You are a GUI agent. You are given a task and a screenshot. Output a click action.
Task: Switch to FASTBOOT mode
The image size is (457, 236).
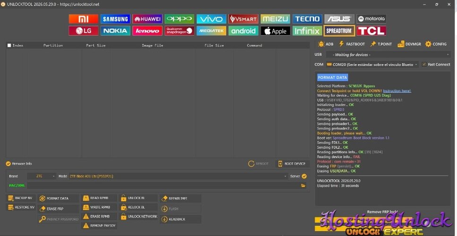click(352, 44)
